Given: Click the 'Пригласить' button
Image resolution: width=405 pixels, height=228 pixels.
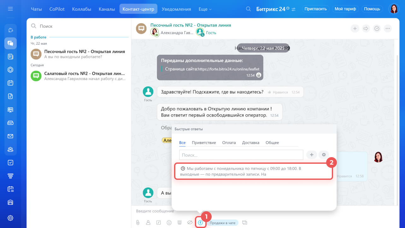Looking at the screenshot, I should tap(316, 9).
